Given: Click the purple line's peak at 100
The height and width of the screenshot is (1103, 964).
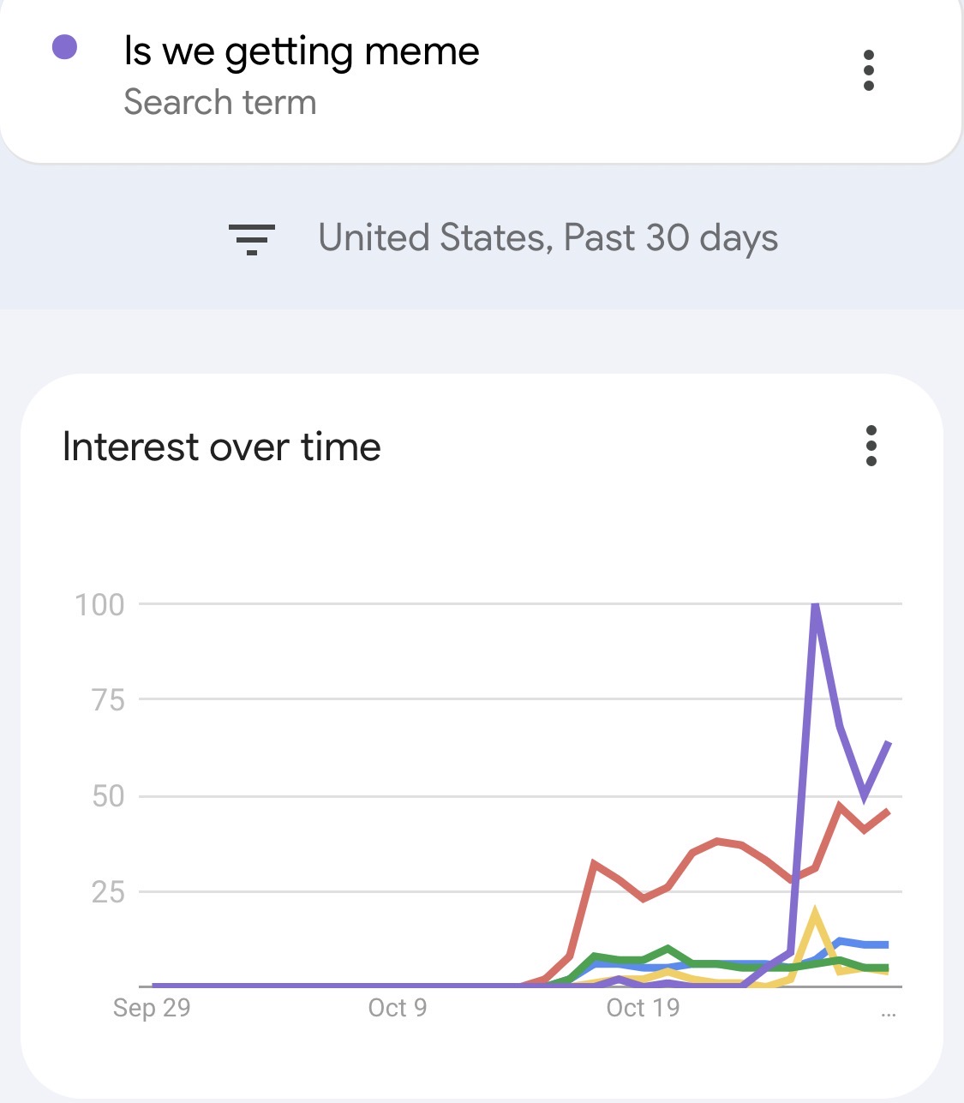Looking at the screenshot, I should tap(815, 605).
